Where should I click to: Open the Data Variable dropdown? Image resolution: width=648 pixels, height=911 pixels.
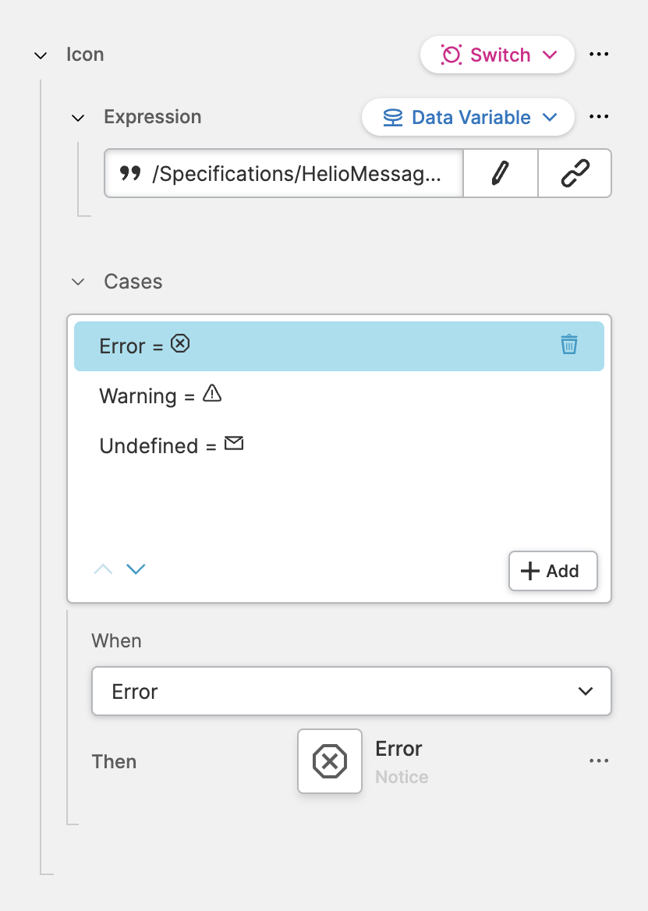pyautogui.click(x=468, y=118)
